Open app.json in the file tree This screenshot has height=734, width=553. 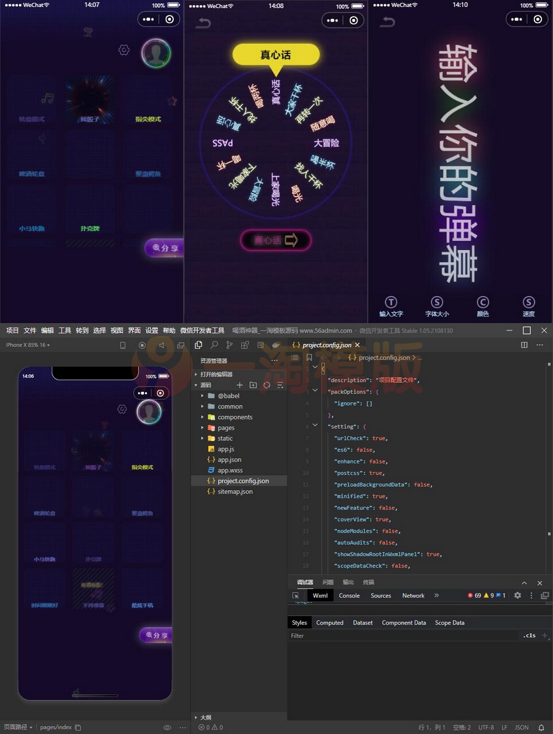pyautogui.click(x=229, y=459)
